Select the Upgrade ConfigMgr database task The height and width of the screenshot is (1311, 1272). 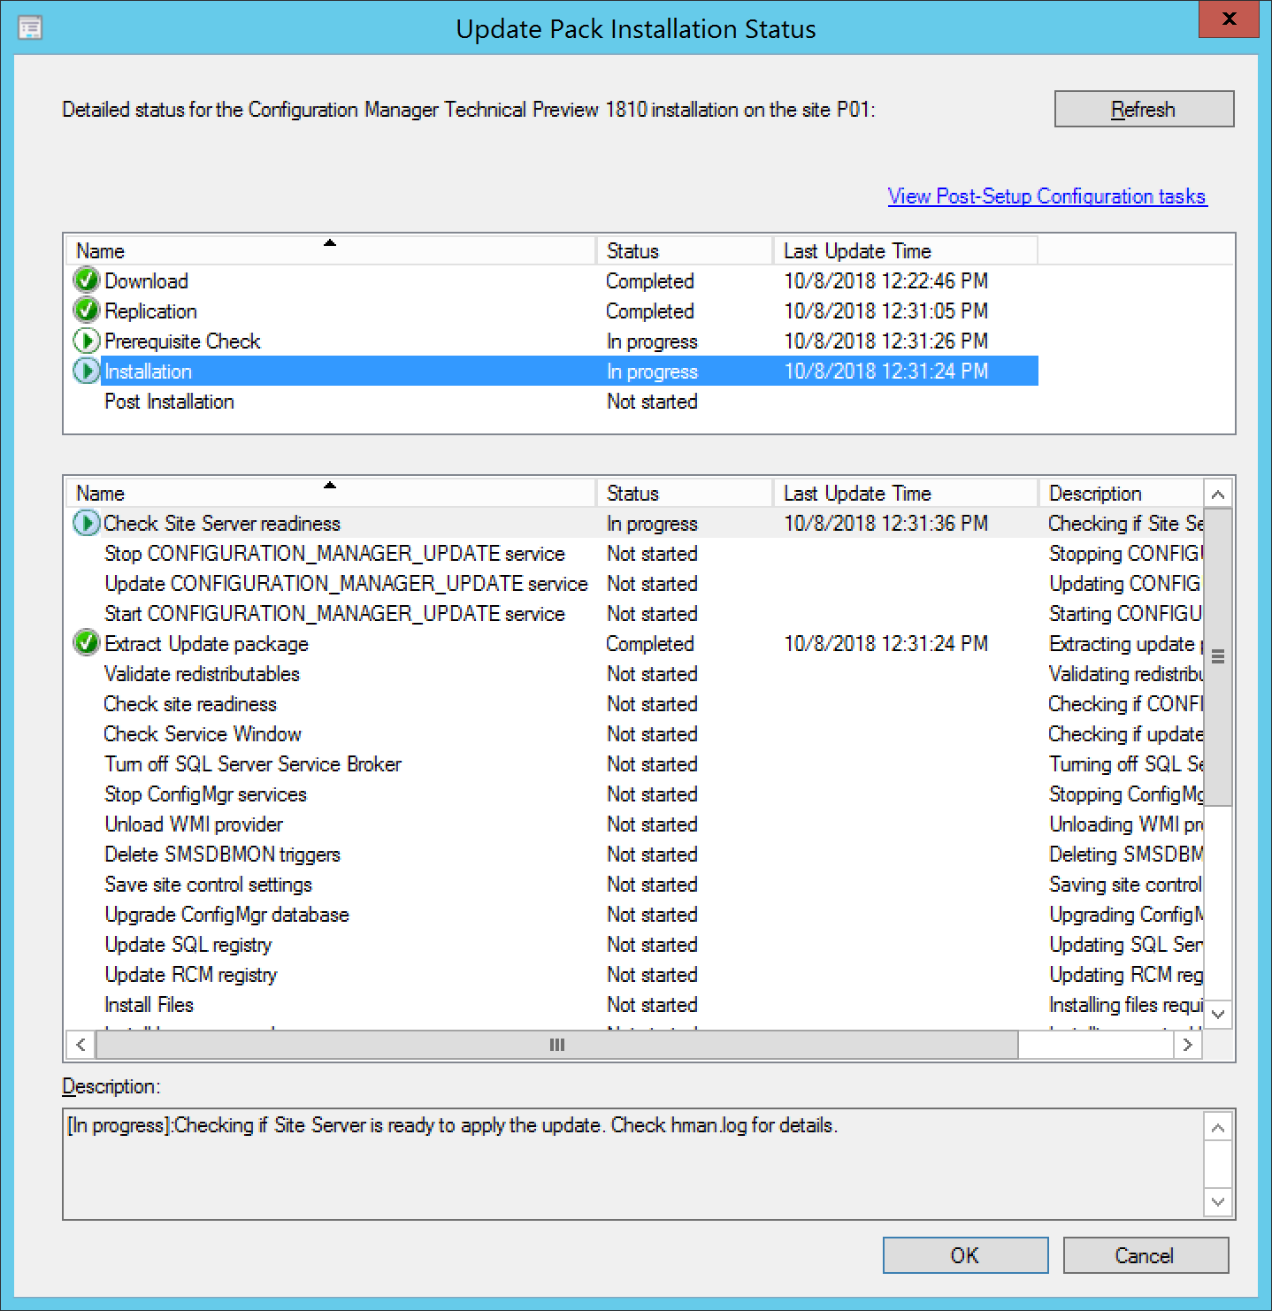tap(635, 915)
